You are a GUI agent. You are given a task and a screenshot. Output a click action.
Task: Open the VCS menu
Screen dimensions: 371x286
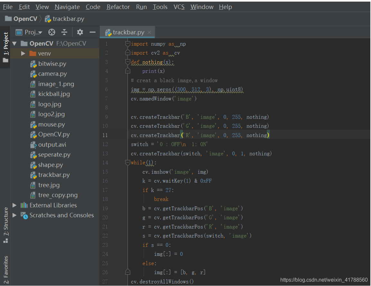[179, 7]
